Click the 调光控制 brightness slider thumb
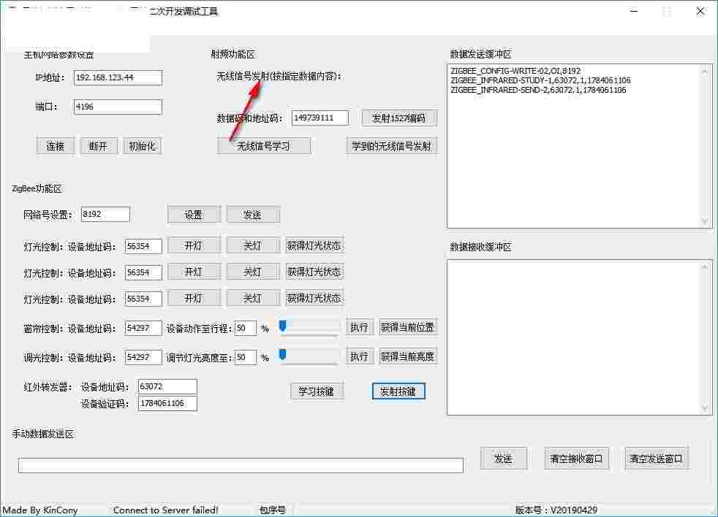Image resolution: width=718 pixels, height=517 pixels. tap(282, 355)
